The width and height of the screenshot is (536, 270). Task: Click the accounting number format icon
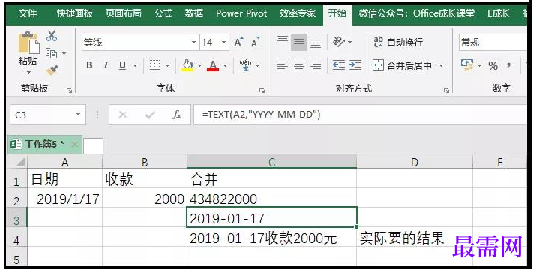pyautogui.click(x=467, y=64)
